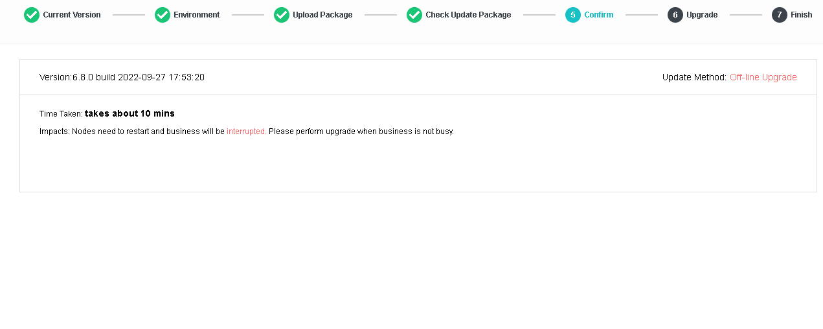Click the red 'interrupted' word
823x329 pixels.
click(245, 131)
